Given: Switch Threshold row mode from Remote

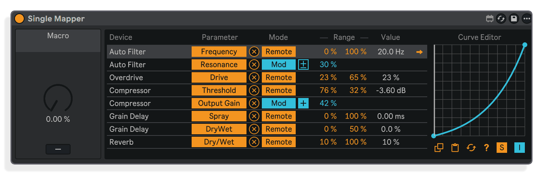Looking at the screenshot, I should pyautogui.click(x=279, y=90).
